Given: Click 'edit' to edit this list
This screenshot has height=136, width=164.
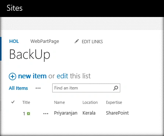Looking at the screenshot, I should click(x=63, y=76).
